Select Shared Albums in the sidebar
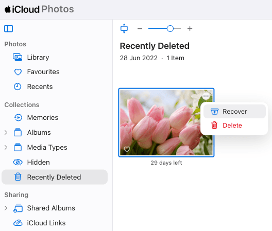 point(55,208)
